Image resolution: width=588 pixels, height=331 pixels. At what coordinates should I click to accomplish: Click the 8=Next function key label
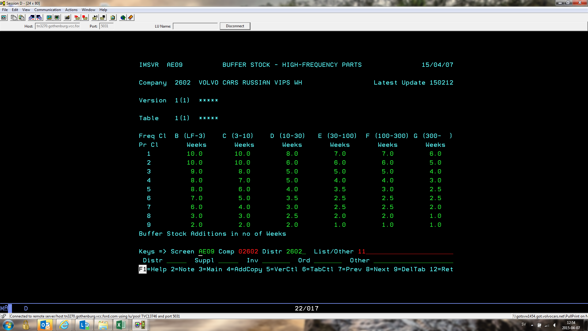(x=378, y=269)
